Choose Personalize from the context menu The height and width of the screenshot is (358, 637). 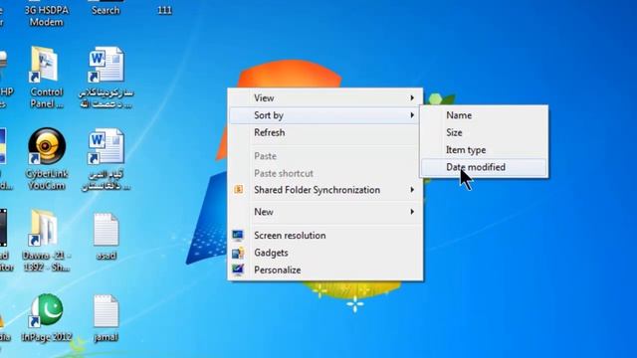point(325,269)
